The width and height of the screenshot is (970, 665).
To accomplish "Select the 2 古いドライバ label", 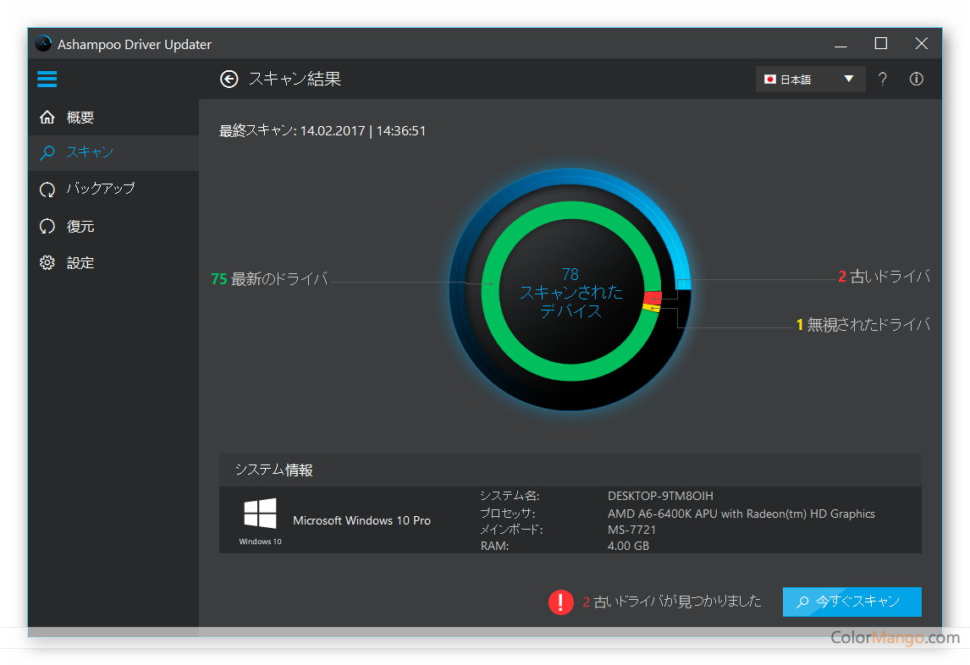I will coord(884,277).
